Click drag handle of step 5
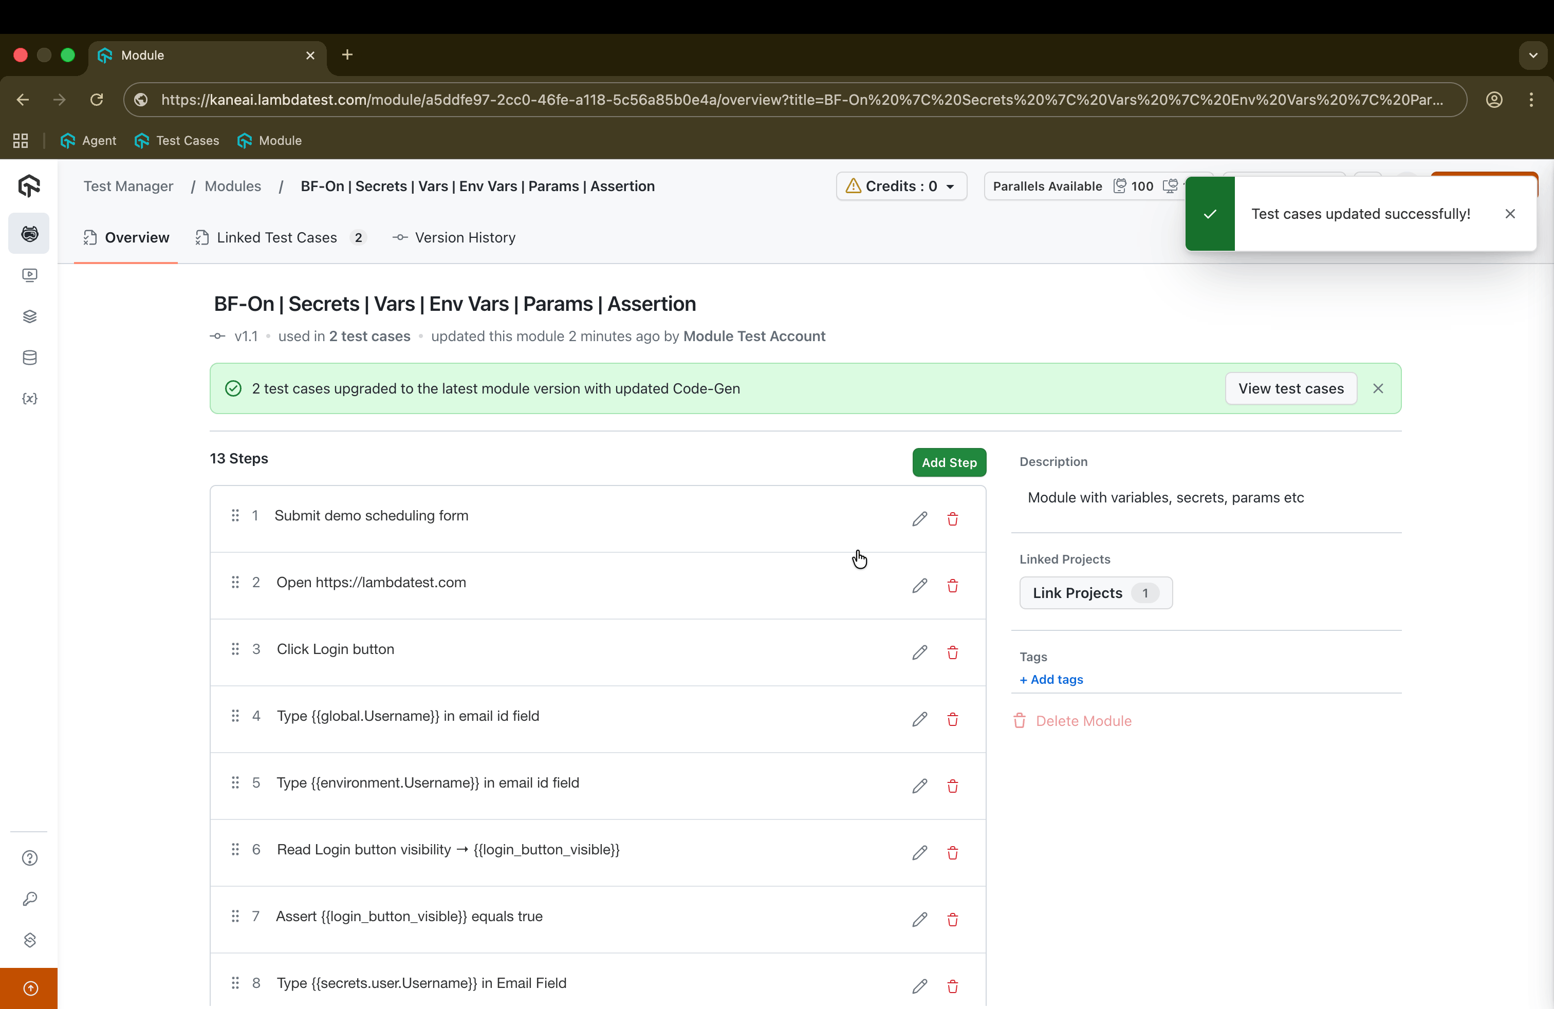This screenshot has height=1009, width=1554. [235, 782]
